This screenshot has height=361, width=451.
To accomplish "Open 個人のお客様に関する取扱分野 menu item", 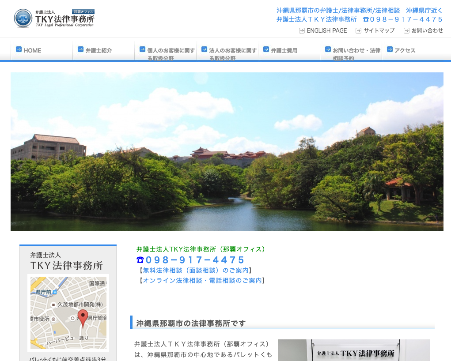I will coord(171,54).
